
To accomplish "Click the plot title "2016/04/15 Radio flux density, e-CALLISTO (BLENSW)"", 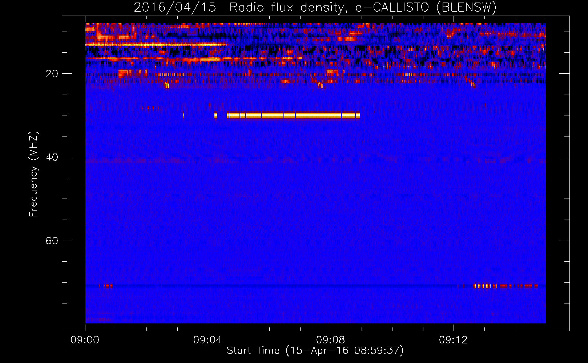I will (315, 8).
